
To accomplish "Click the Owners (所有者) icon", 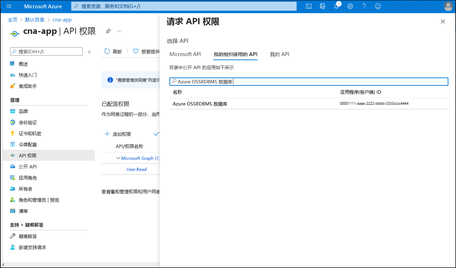I will coord(12,189).
